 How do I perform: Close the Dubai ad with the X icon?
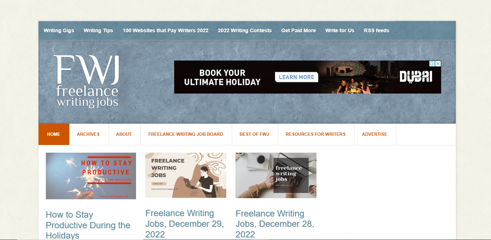438,64
